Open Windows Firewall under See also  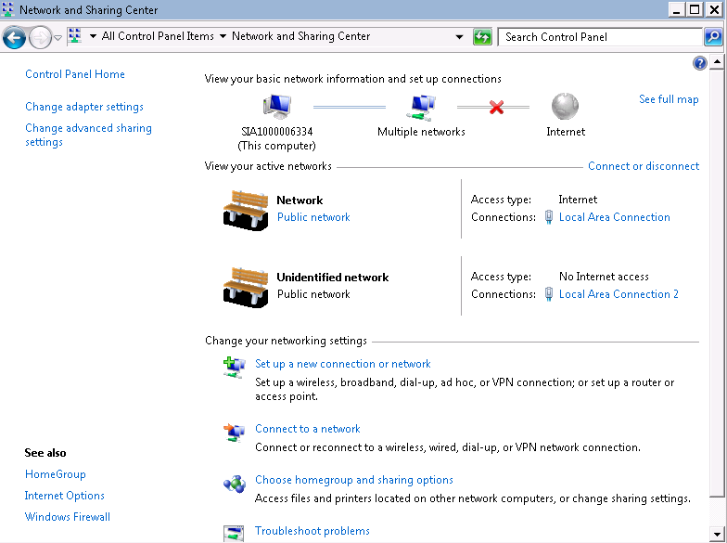[x=67, y=517]
